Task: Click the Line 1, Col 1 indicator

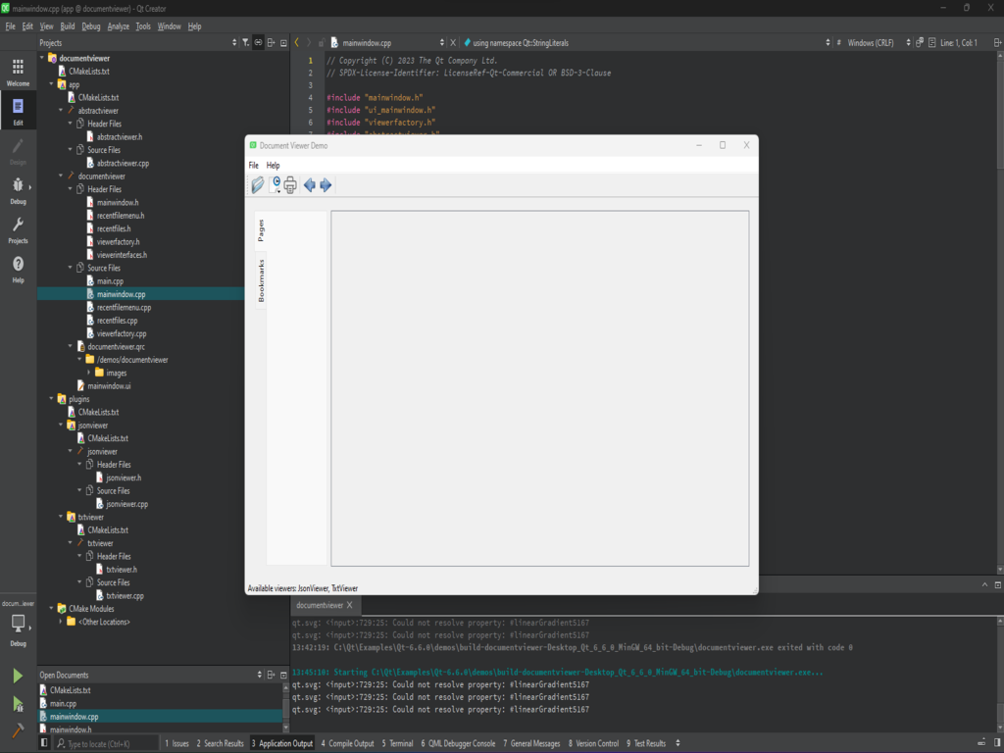Action: click(x=959, y=43)
